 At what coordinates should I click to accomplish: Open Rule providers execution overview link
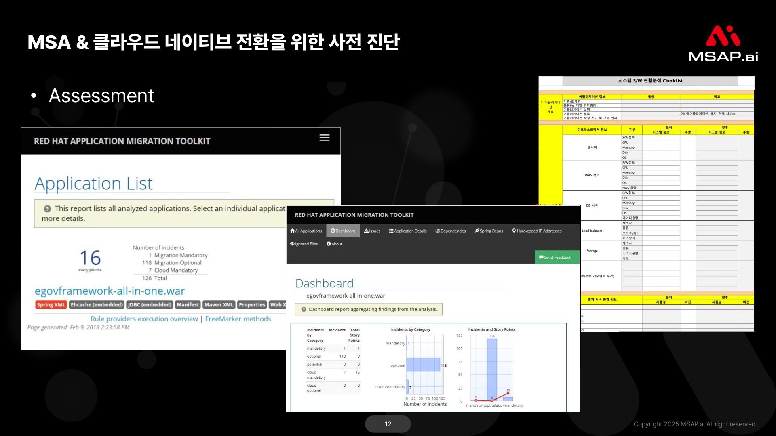pos(144,319)
